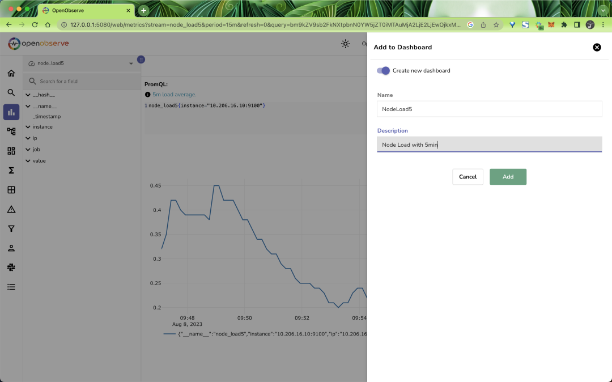Open the Logs search icon in sidebar
Screen dimensions: 612x382
pos(11,92)
